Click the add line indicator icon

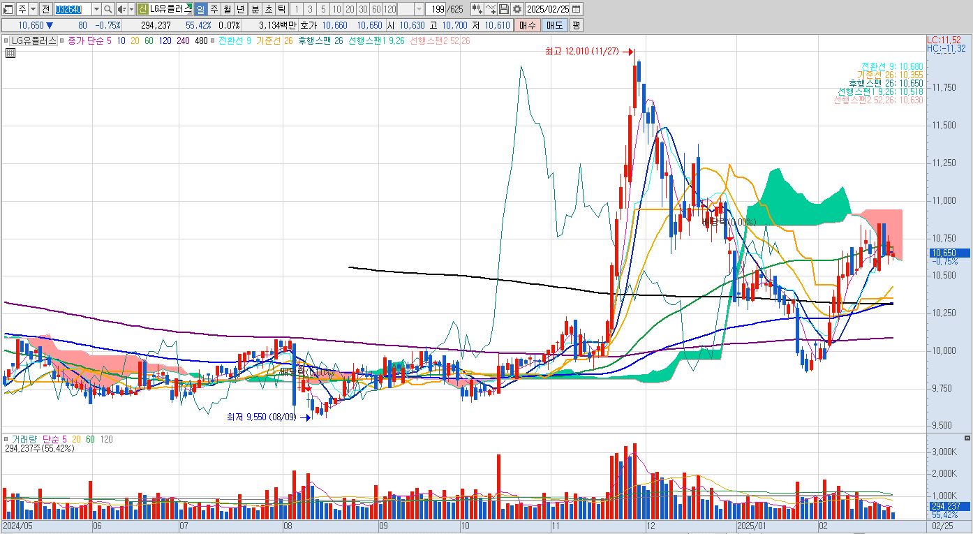491,9
